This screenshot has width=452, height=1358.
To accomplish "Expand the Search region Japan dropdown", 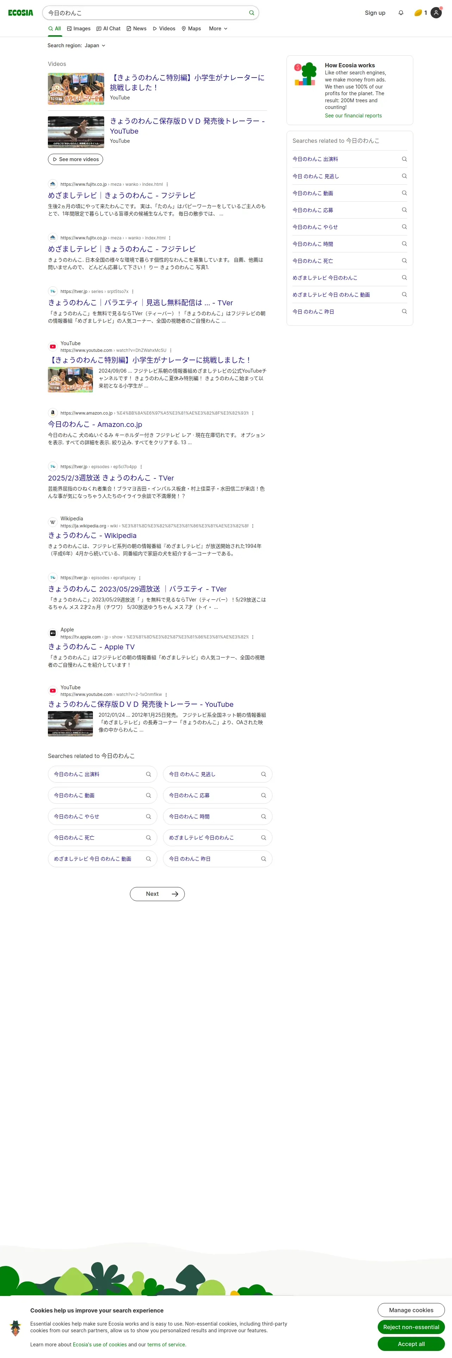I will [x=76, y=46].
